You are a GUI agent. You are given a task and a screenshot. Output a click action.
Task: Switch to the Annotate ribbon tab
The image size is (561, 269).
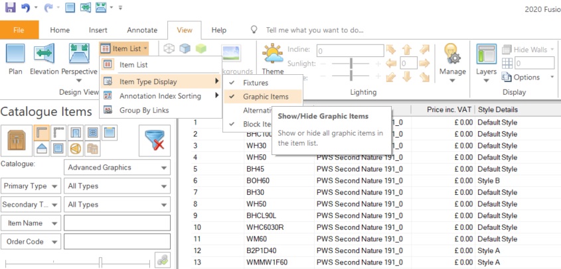coord(142,30)
